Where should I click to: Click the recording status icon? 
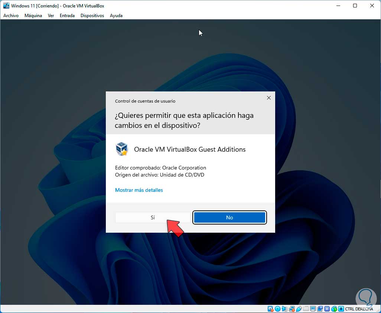(320, 309)
